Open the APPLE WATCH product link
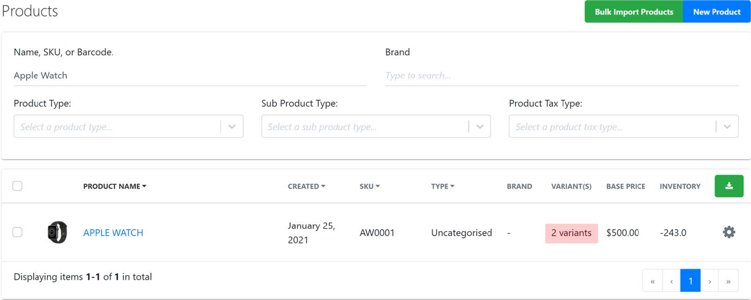Image resolution: width=751 pixels, height=300 pixels. coord(113,233)
